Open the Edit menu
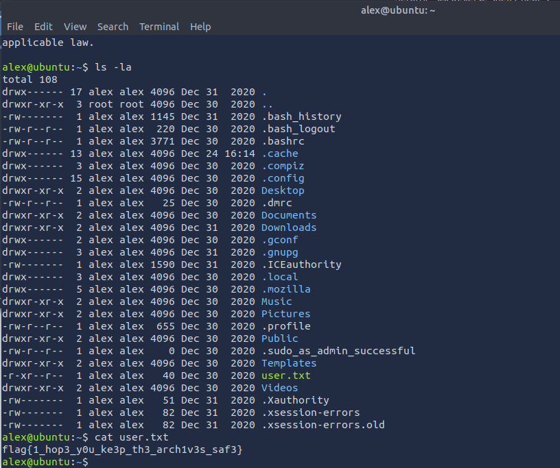 tap(43, 27)
